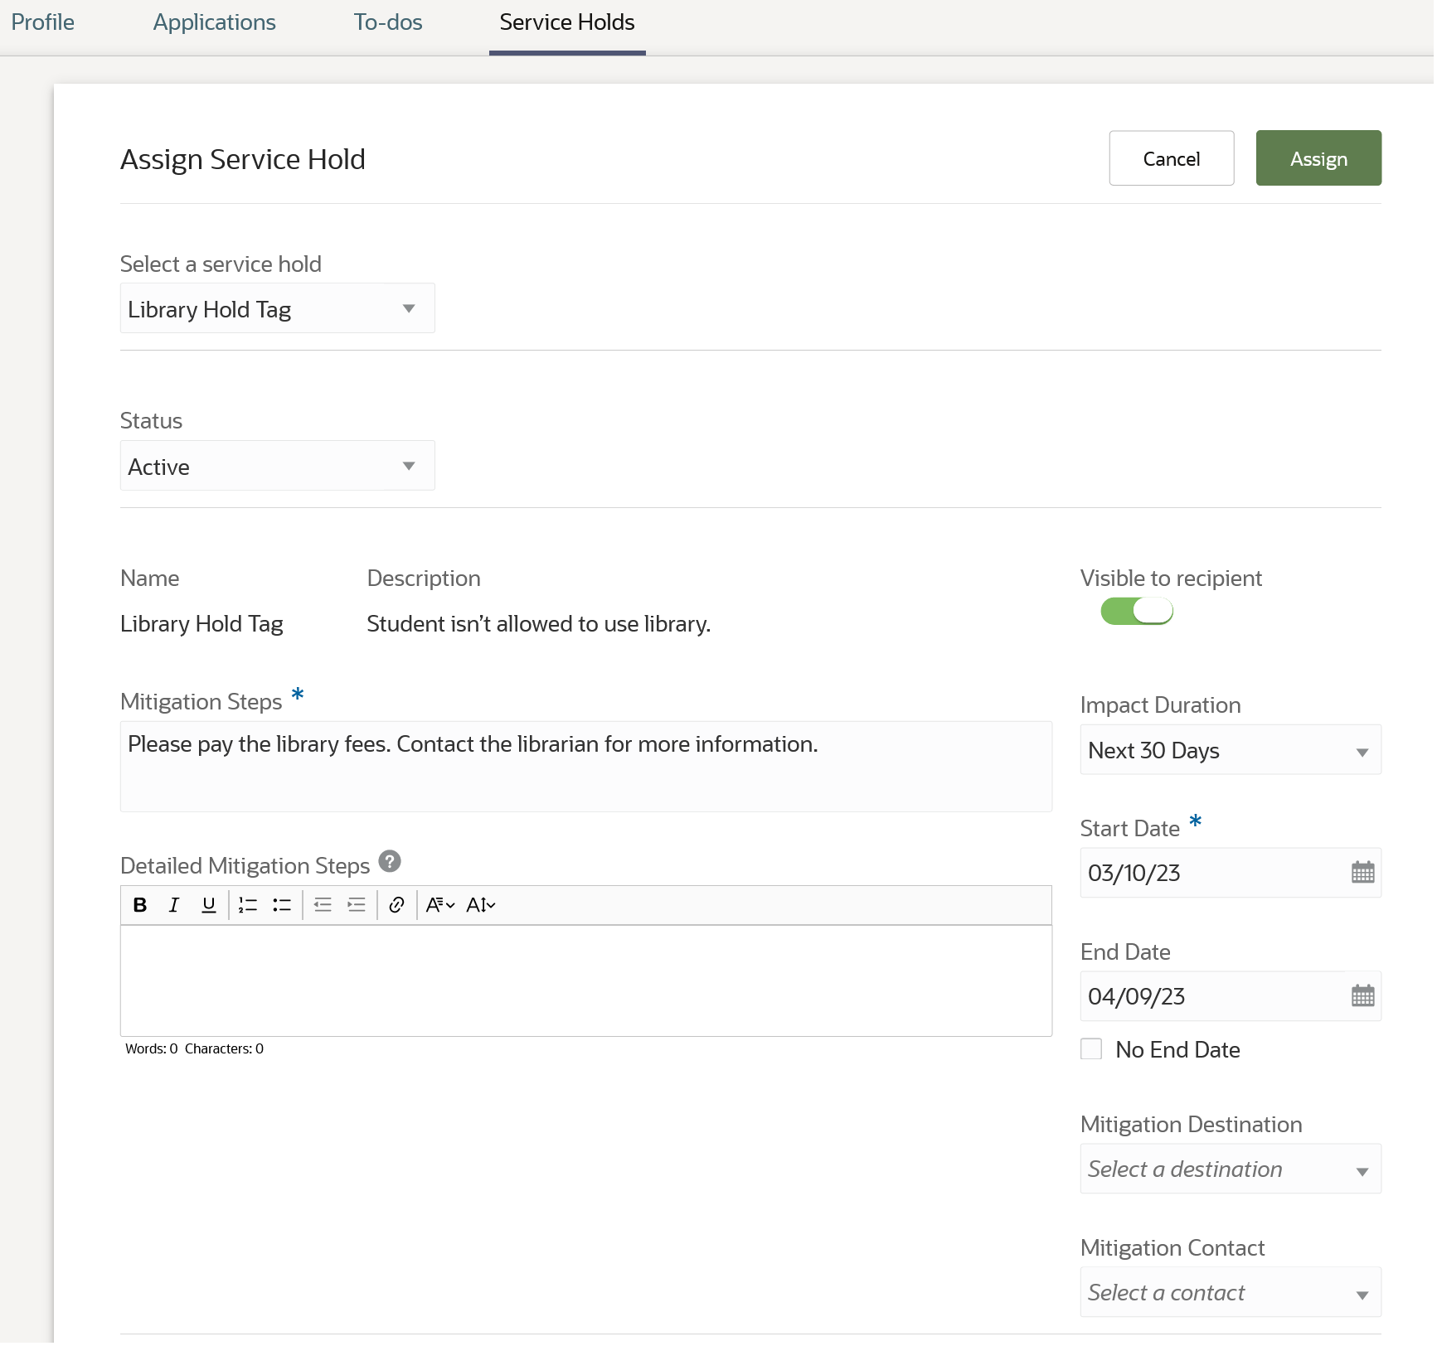Disable the Visible to recipient toggle
This screenshot has width=1437, height=1346.
(1137, 611)
